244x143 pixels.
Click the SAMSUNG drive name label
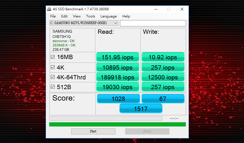click(x=62, y=31)
